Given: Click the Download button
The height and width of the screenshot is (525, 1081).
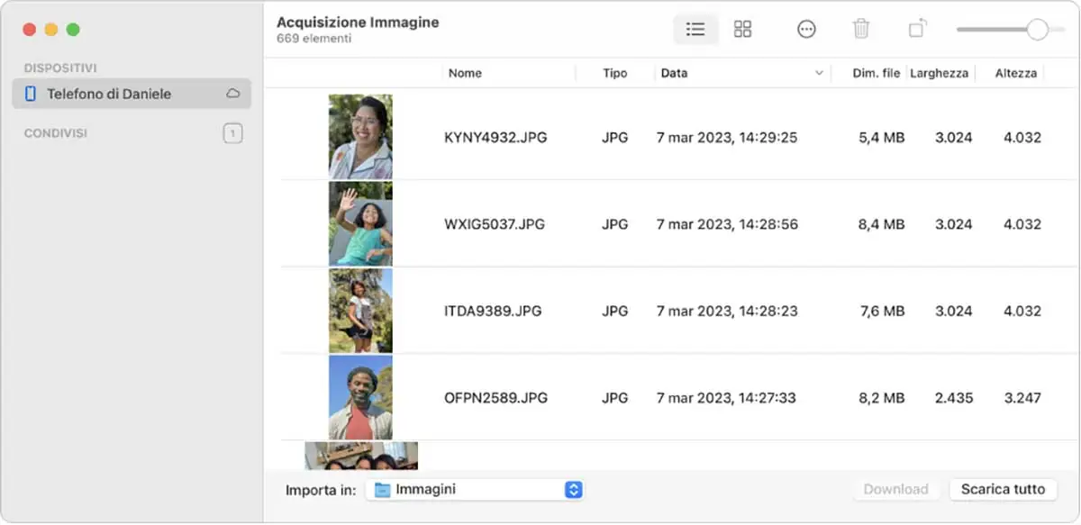Looking at the screenshot, I should tap(896, 489).
